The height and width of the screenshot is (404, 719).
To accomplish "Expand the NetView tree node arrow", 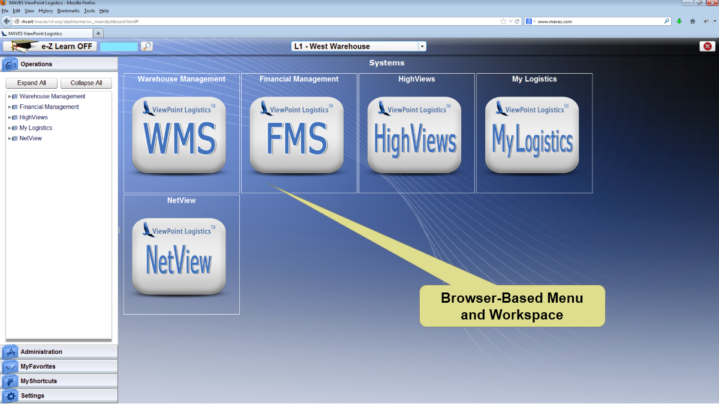I will pos(9,138).
